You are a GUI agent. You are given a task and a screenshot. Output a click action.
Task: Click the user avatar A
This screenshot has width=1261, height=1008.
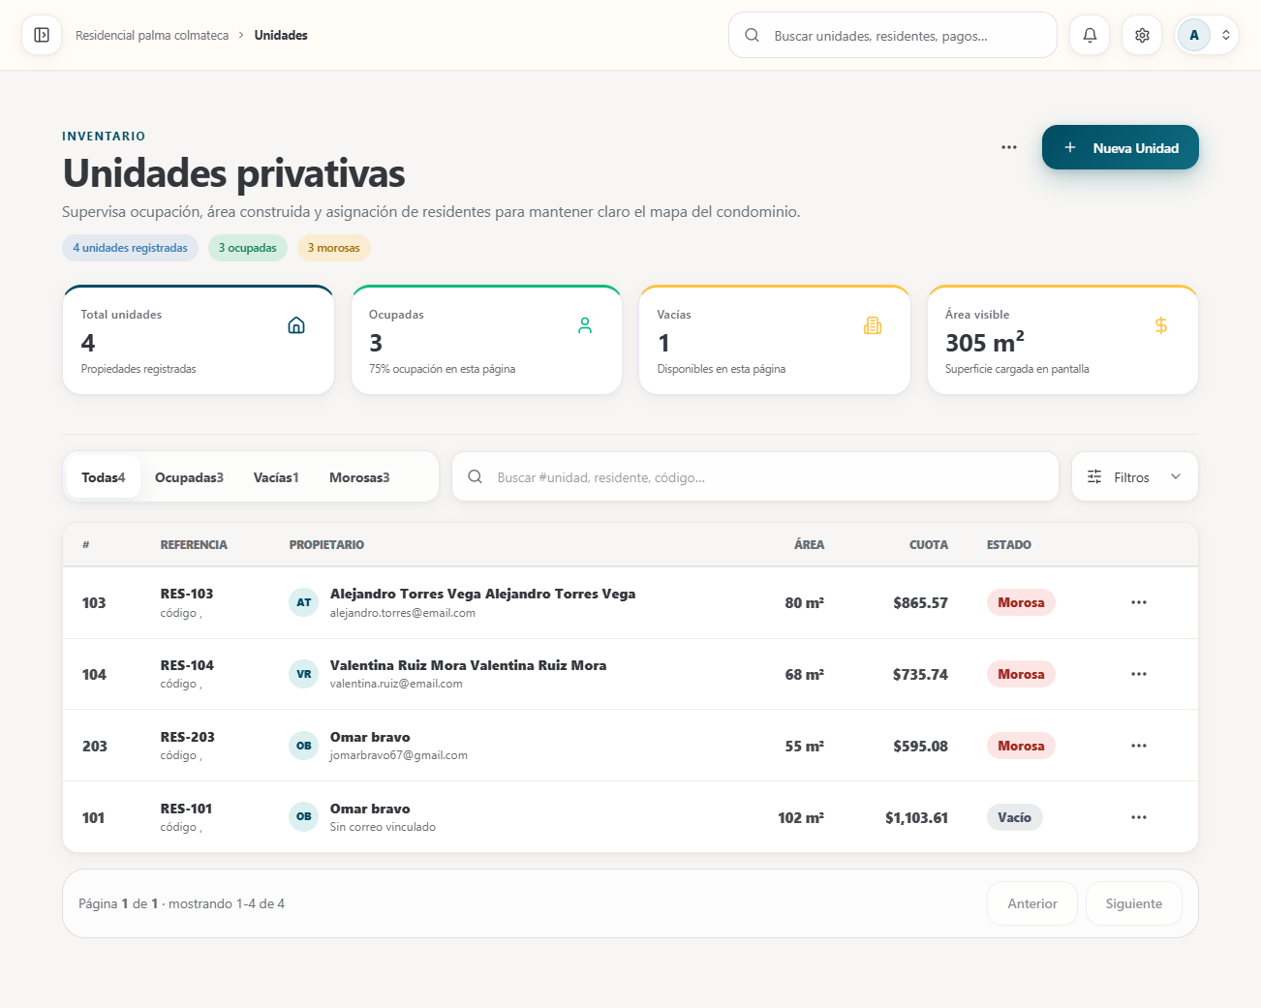click(1194, 35)
